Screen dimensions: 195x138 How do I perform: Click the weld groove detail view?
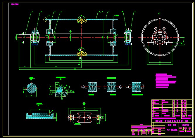click(x=61, y=89)
